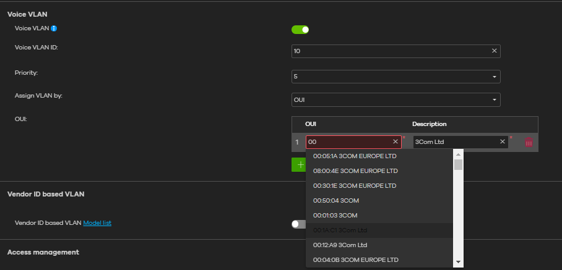This screenshot has height=270, width=562.
Task: Disable the Voice VLAN toggle
Action: pos(300,29)
